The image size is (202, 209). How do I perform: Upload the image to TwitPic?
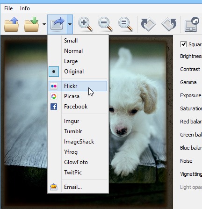(x=78, y=173)
